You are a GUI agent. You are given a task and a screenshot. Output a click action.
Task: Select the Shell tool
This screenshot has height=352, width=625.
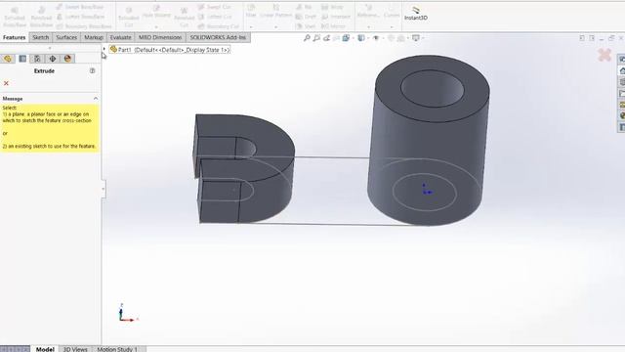[306, 26]
